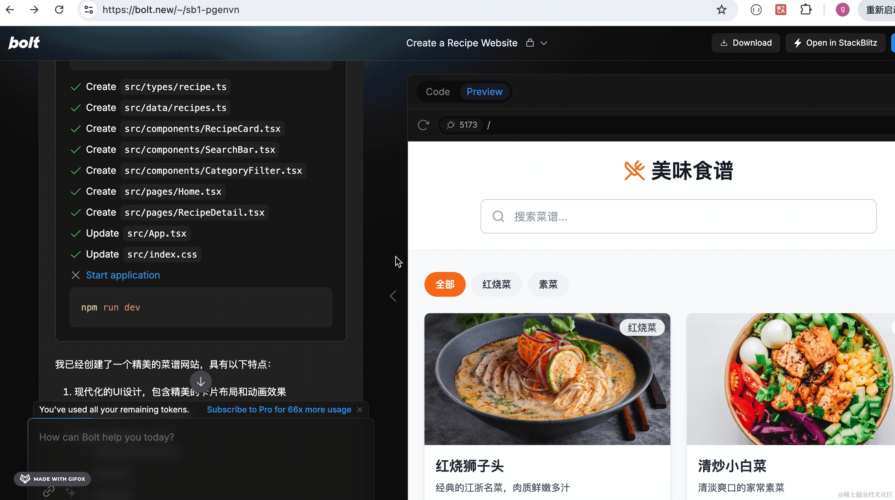Switch to the Preview tab
Viewport: 895px width, 500px height.
pyautogui.click(x=484, y=92)
